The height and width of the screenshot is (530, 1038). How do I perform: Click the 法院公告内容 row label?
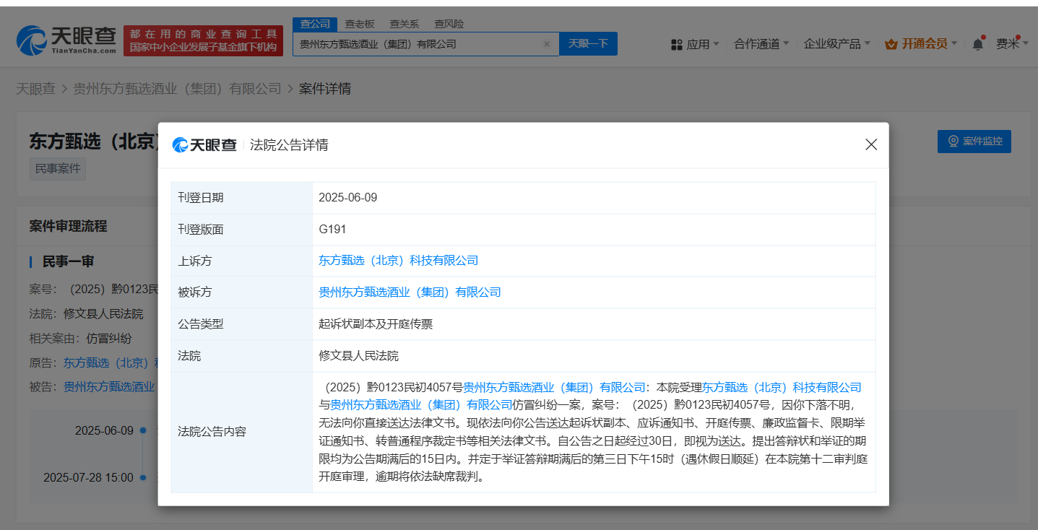click(x=212, y=432)
